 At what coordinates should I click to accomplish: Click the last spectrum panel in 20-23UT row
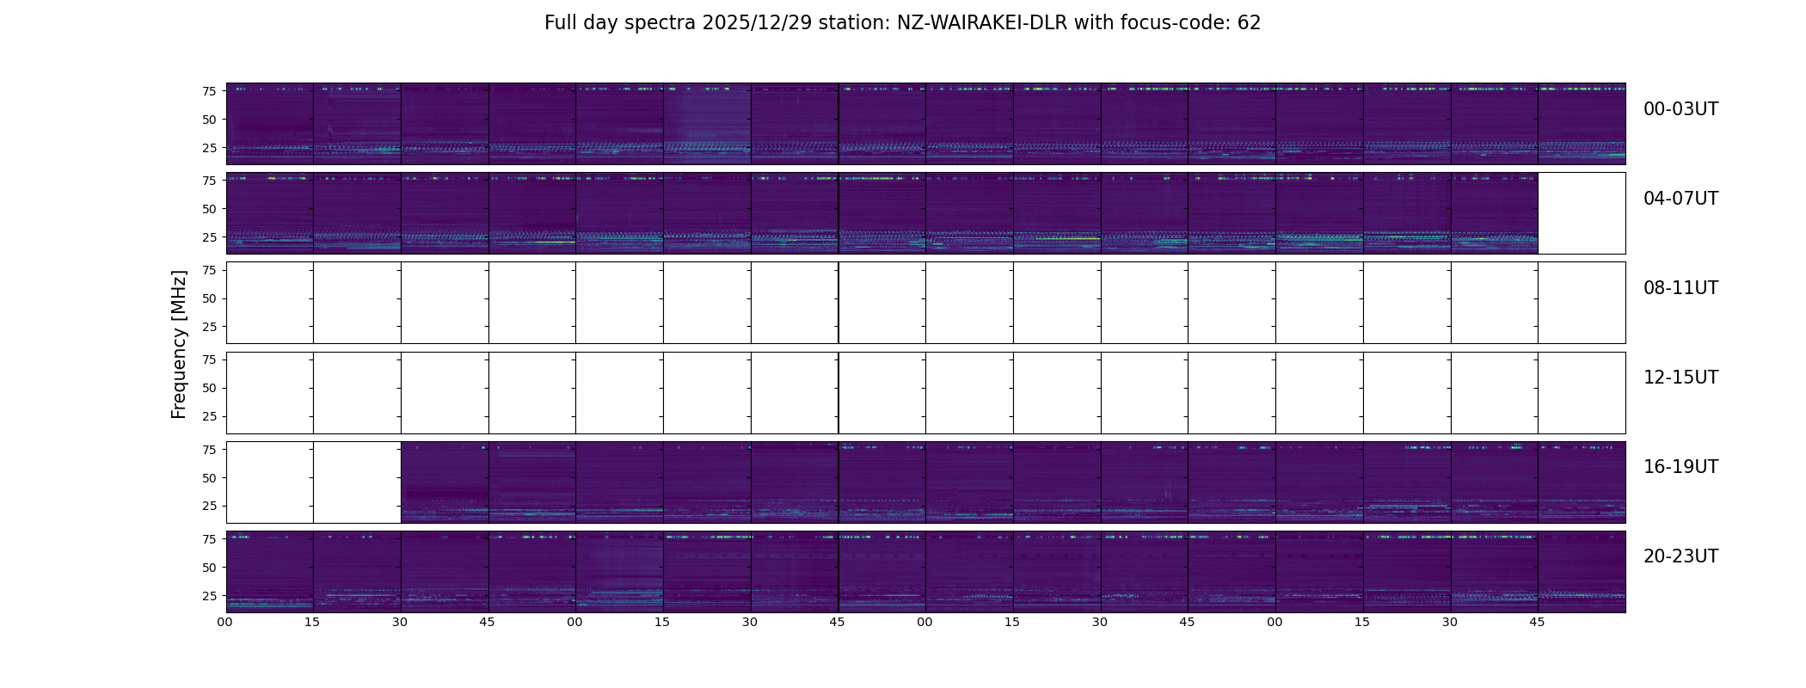point(1582,571)
